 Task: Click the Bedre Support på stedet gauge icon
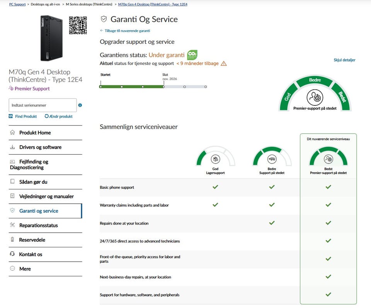tap(272, 159)
